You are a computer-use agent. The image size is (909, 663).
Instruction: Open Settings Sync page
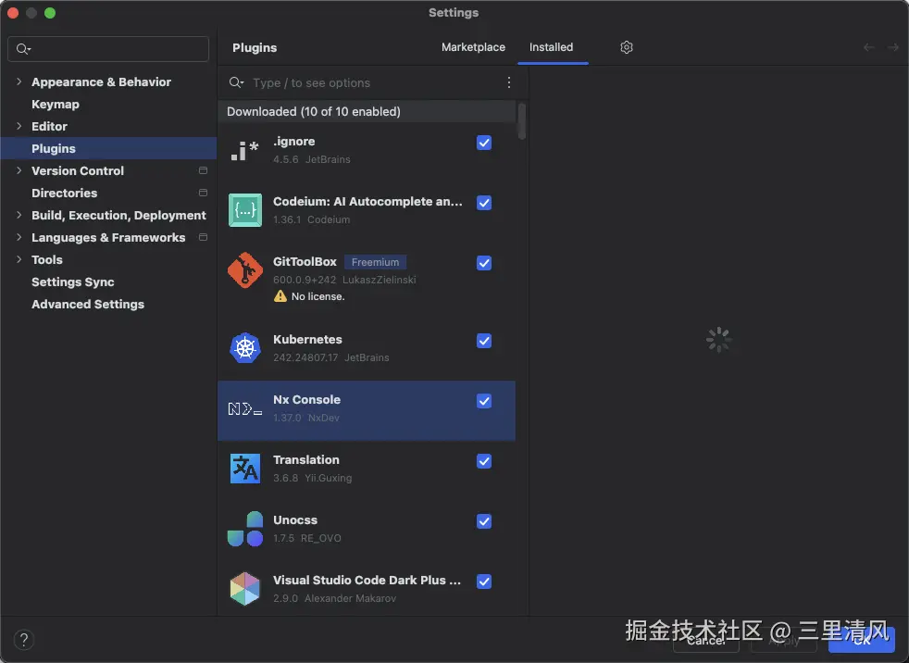72,281
